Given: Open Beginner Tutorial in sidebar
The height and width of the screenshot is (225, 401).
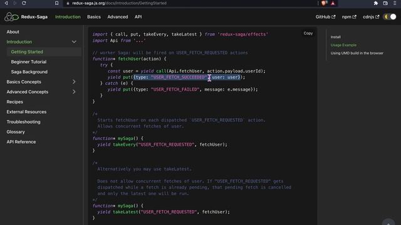Looking at the screenshot, I should point(29,62).
